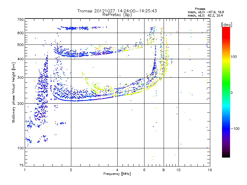Screen dimensions: 247x185
Task: Click the y-axis tick label '300'
Action: pyautogui.click(x=20, y=78)
